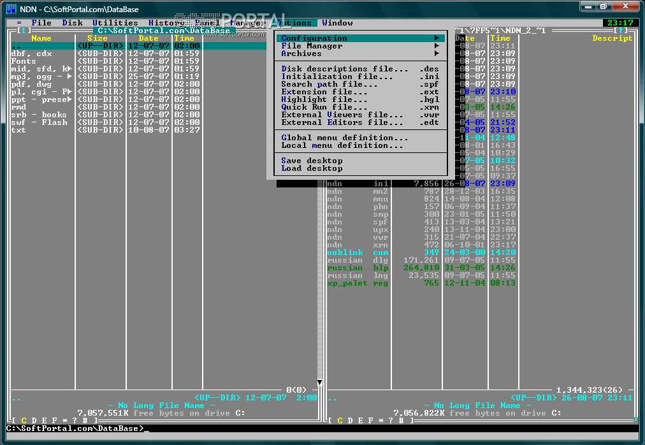Click the command line input

(322, 428)
